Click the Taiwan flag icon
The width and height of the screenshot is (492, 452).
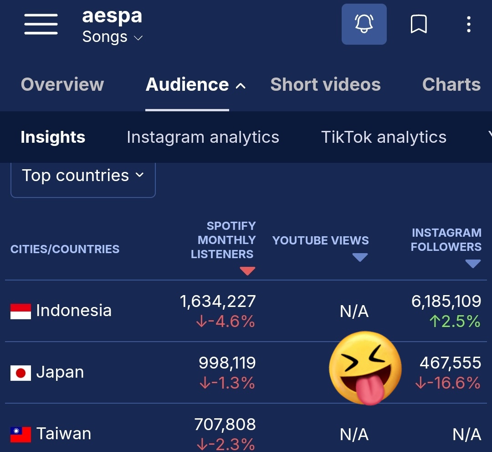20,434
